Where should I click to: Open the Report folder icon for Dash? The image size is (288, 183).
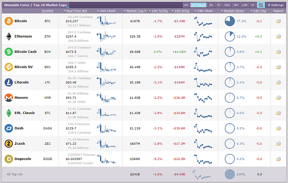[x=278, y=128]
